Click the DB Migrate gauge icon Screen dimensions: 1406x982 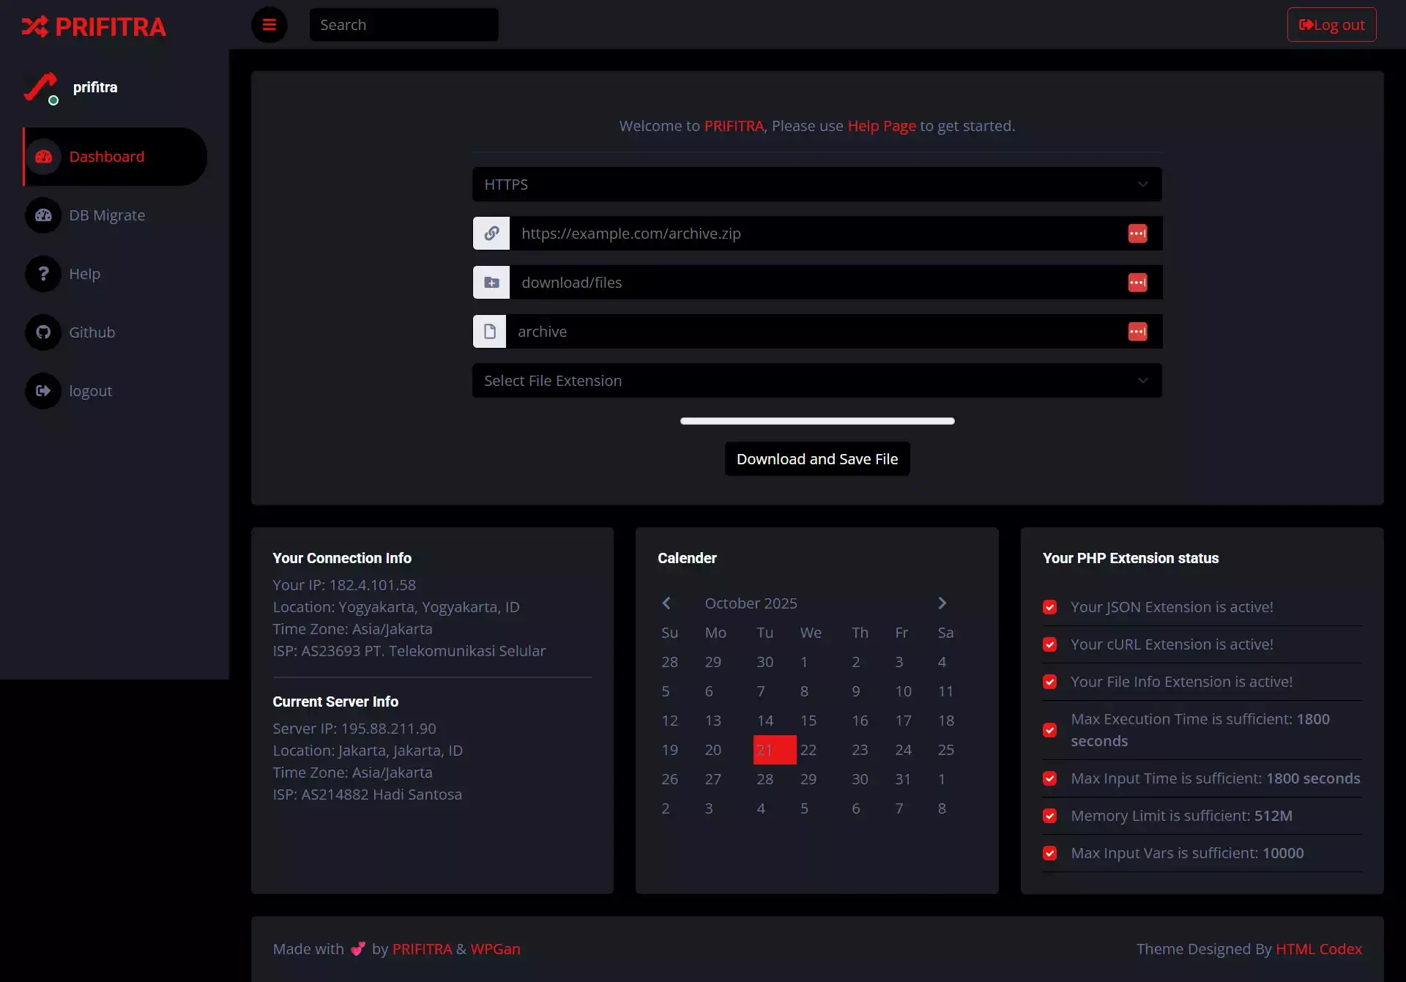pos(43,215)
